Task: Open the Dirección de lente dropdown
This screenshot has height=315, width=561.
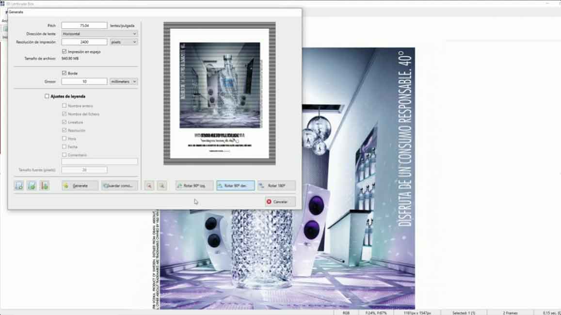Action: point(99,34)
